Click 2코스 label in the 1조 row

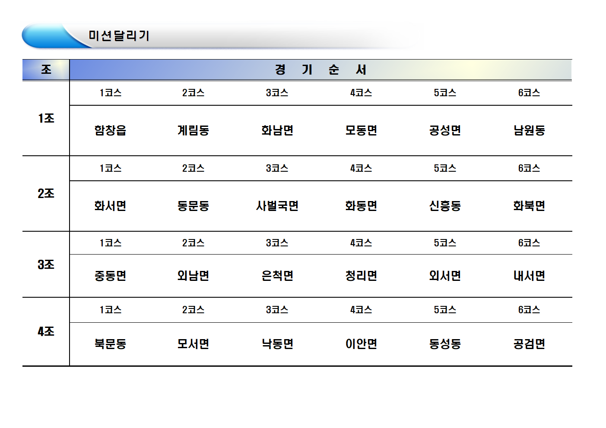coord(193,93)
